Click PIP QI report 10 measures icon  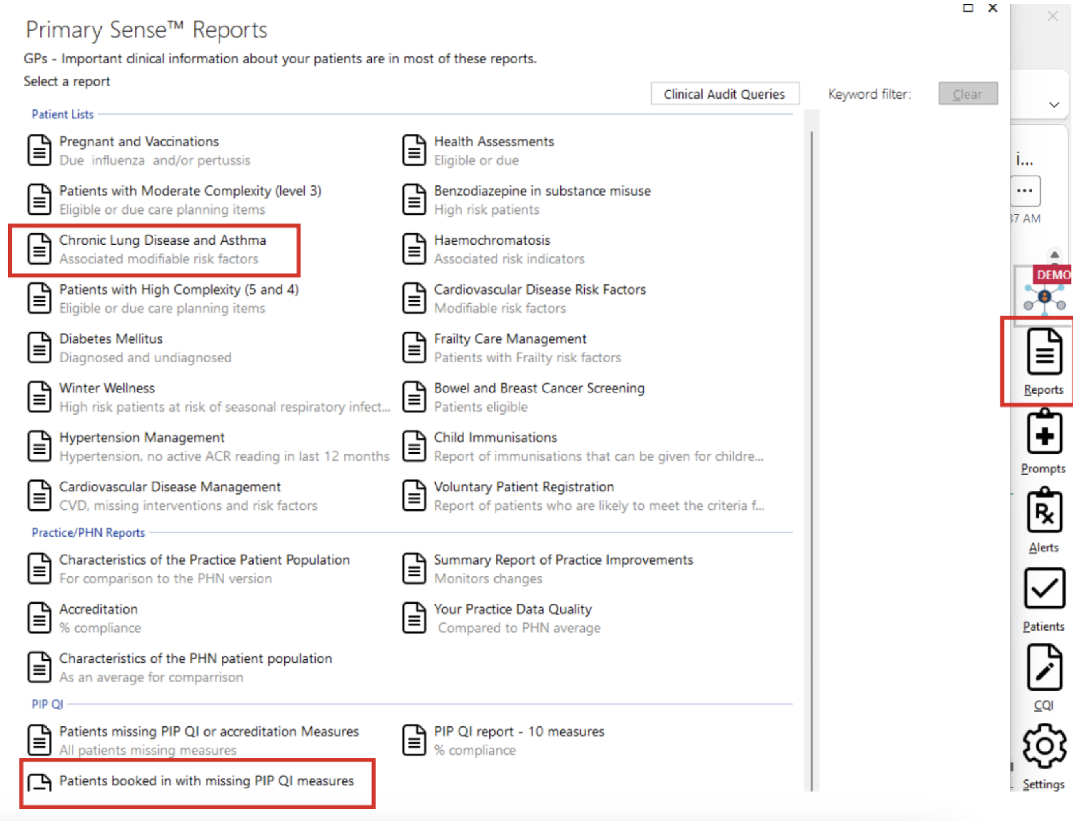(414, 740)
